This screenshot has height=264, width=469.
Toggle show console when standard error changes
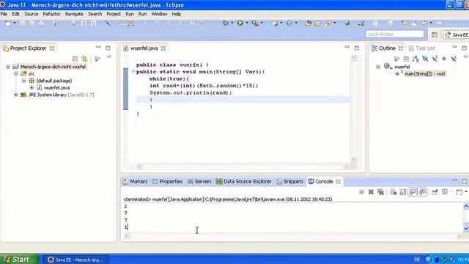tap(422, 192)
